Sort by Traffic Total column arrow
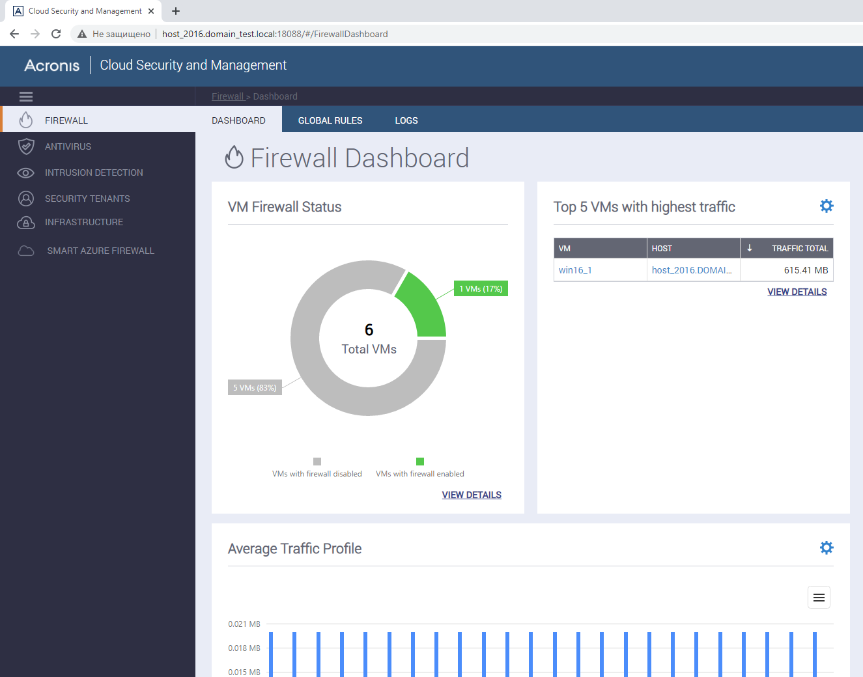Image resolution: width=863 pixels, height=677 pixels. 750,248
